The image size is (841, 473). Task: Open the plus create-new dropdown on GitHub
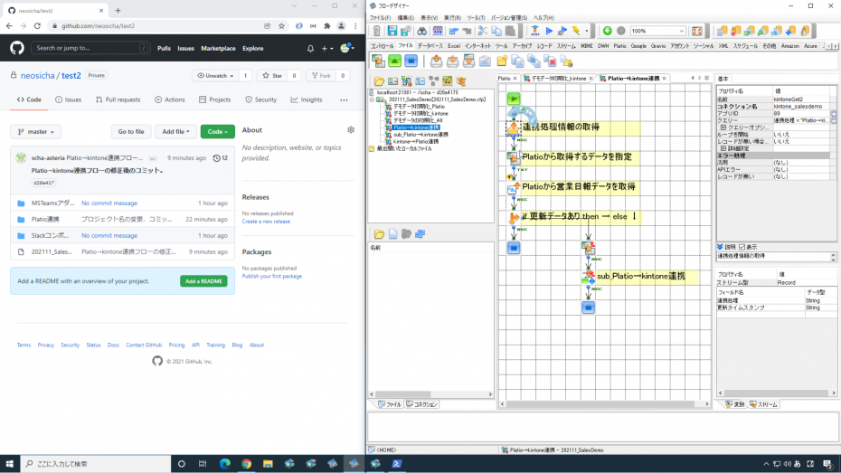327,48
